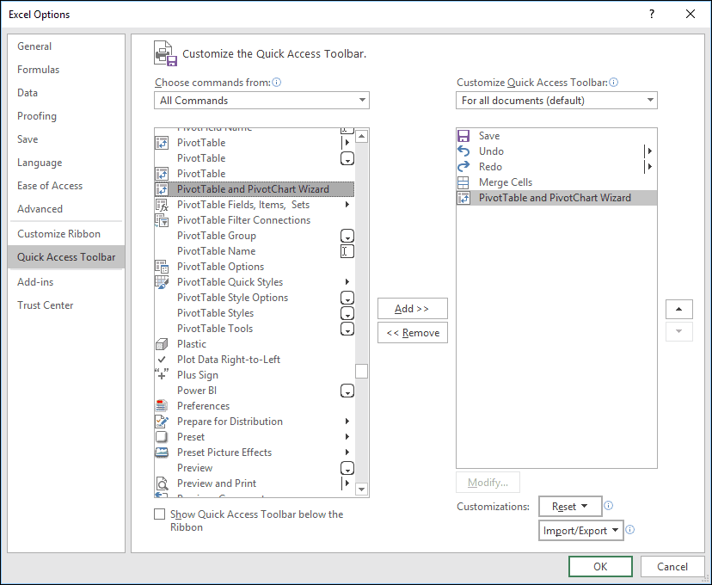Viewport: 712px width, 585px height.
Task: Switch to the Language options category
Action: [x=66, y=163]
